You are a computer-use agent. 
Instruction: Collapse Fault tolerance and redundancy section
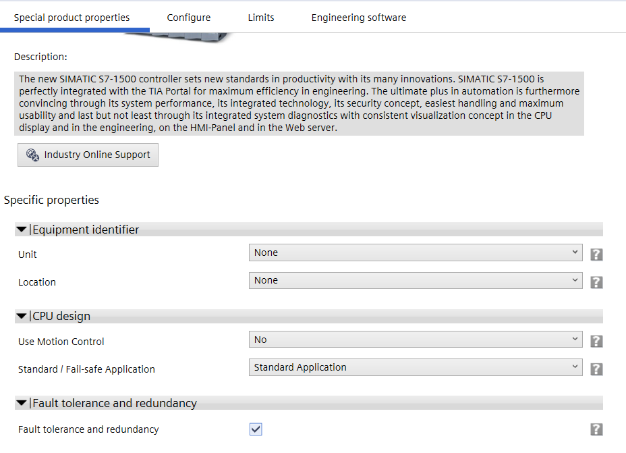(x=22, y=403)
